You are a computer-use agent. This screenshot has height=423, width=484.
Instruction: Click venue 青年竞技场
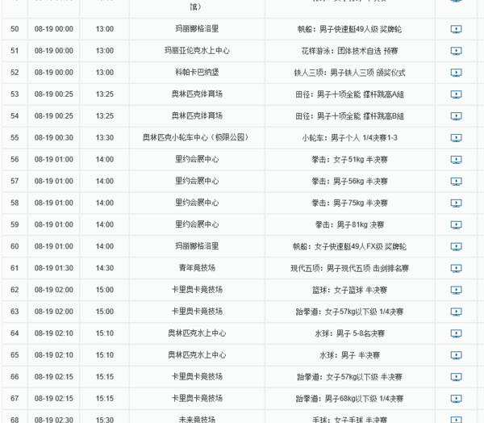[197, 268]
